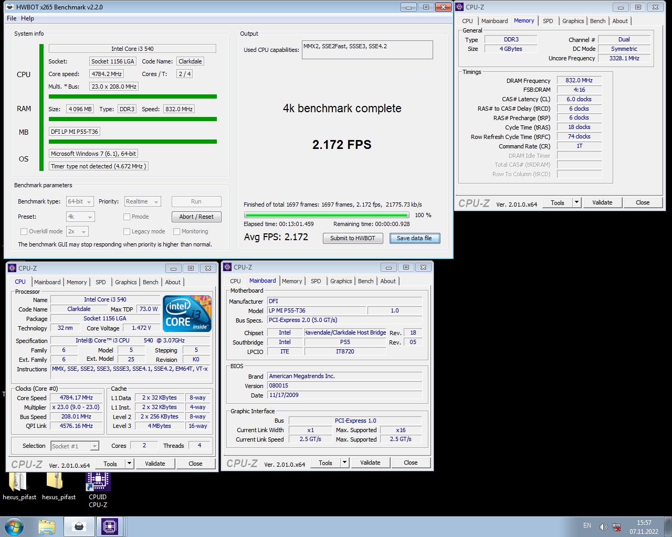The height and width of the screenshot is (537, 672).
Task: Click the 2.172 FPS result text
Action: point(342,145)
